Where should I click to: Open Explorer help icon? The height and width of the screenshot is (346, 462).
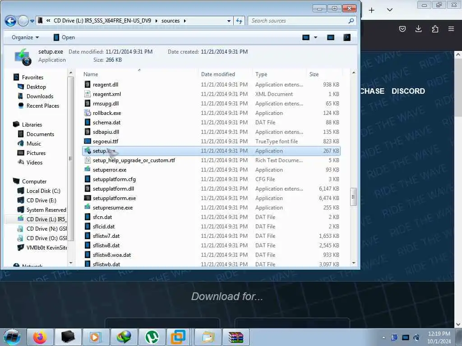347,37
